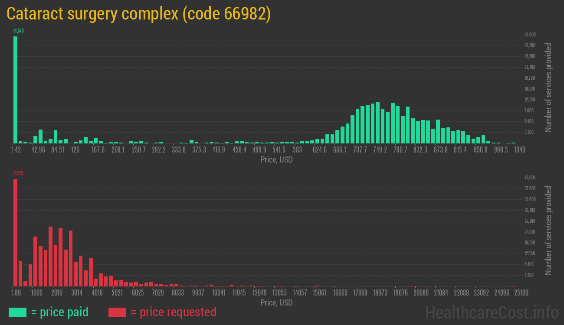Click the 749.2 x-axis tick label
Image resolution: width=564 pixels, height=325 pixels.
pyautogui.click(x=380, y=150)
